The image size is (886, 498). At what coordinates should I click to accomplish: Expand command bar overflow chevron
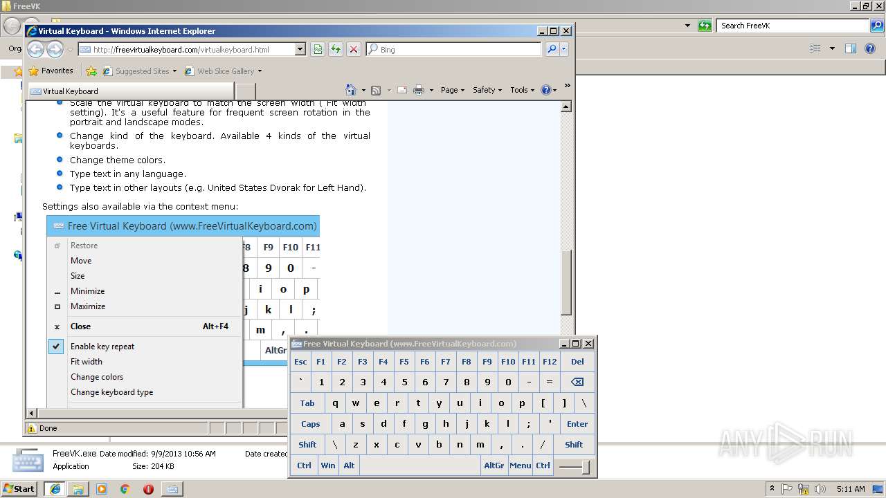(x=567, y=86)
